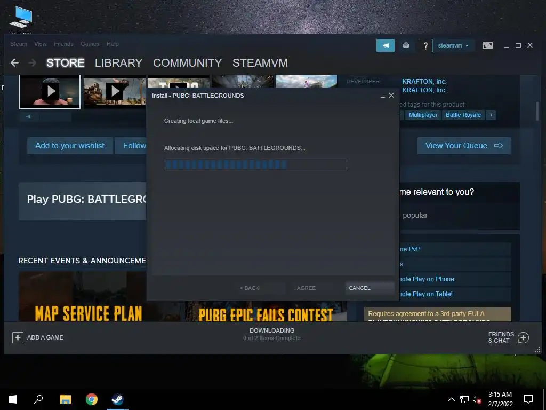This screenshot has height=410, width=546.
Task: Open the Friends menu
Action: pos(63,44)
